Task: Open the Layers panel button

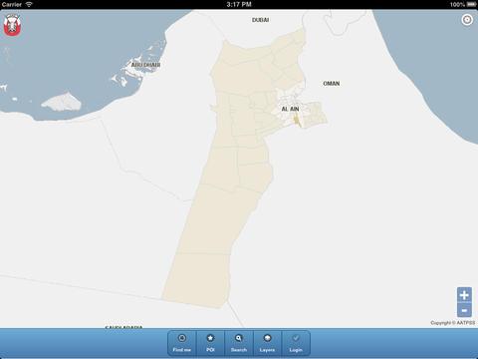Action: click(267, 343)
